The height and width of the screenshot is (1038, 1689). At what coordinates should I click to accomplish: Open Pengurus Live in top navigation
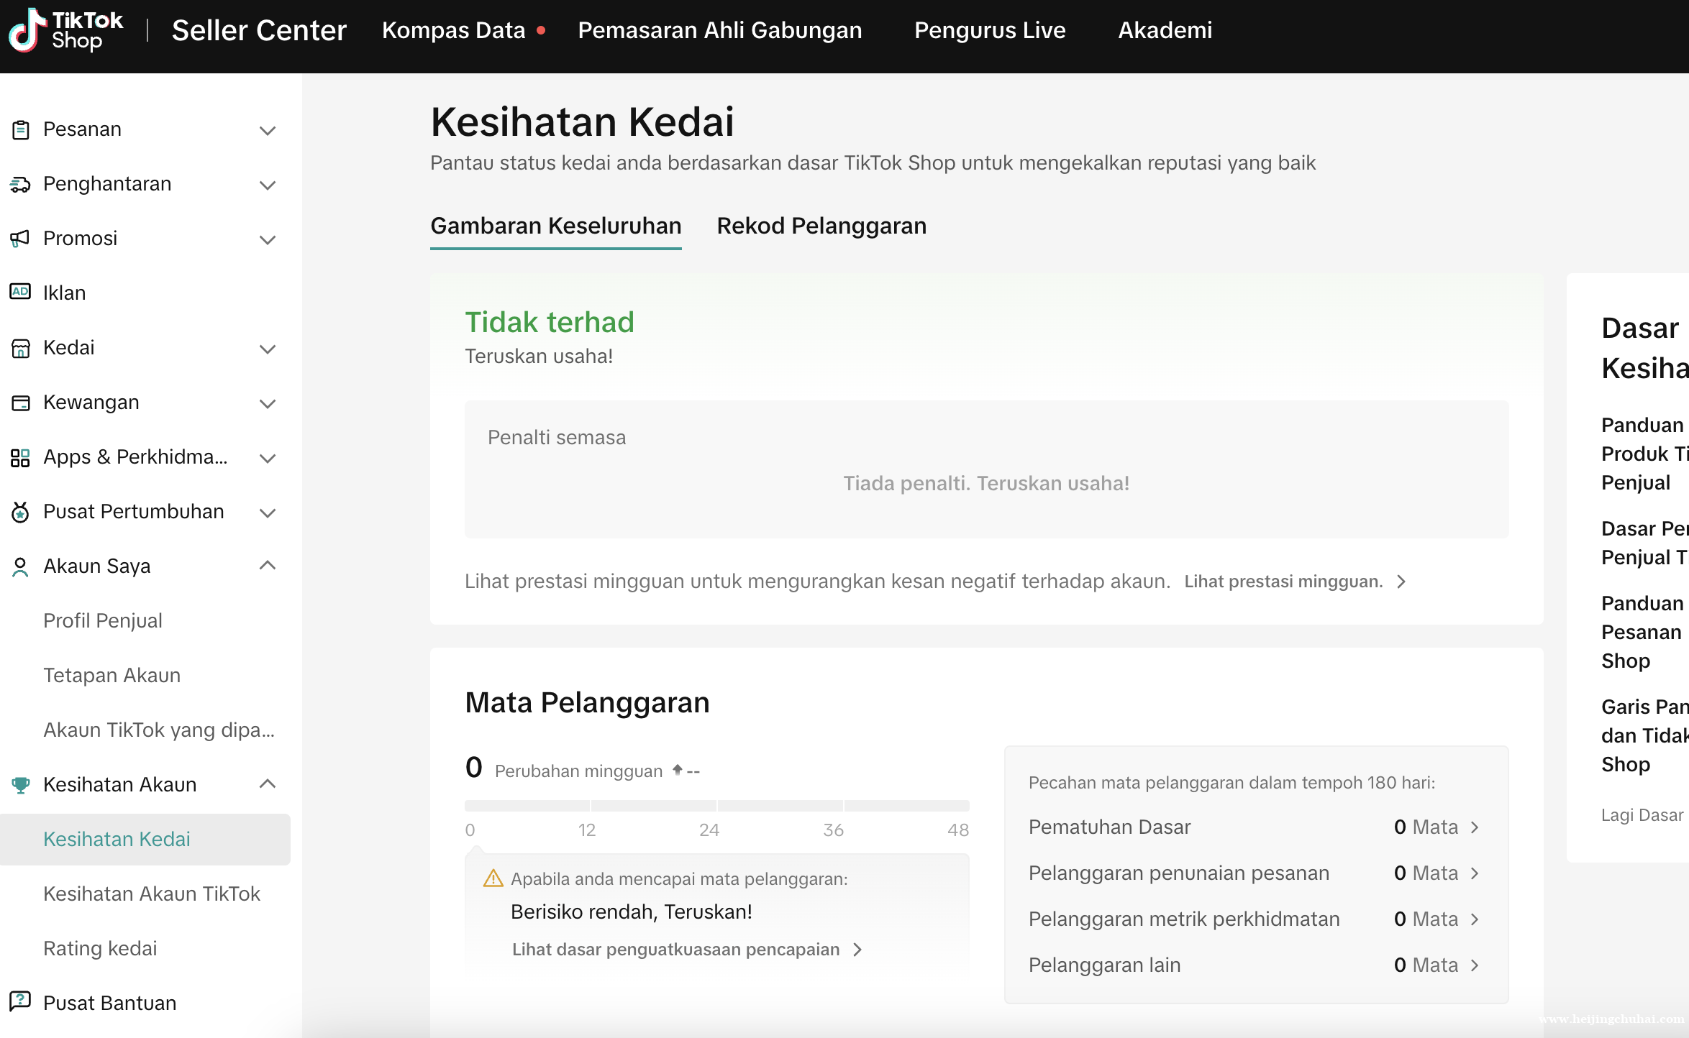pos(990,30)
